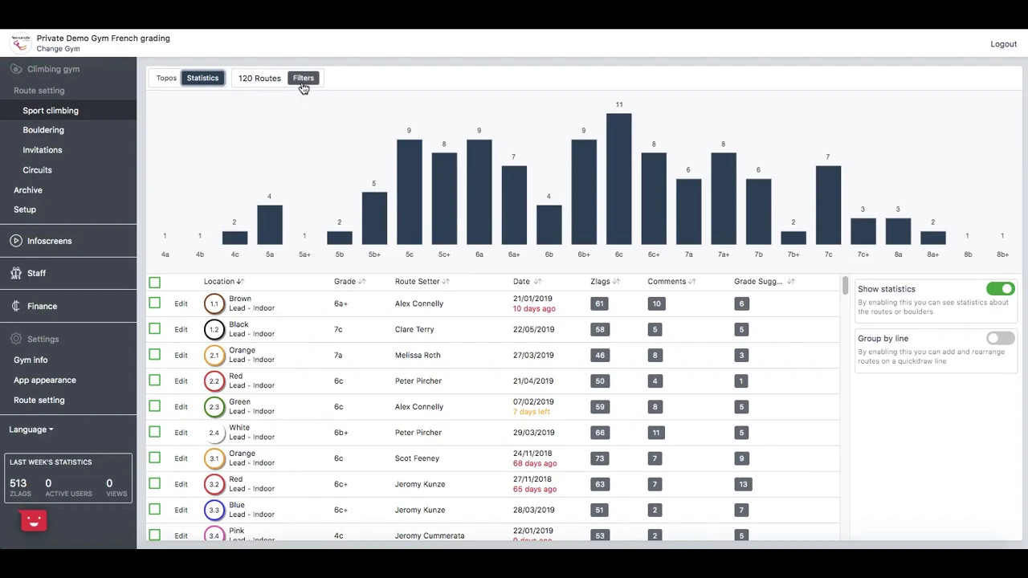Check the Green 6c route checkbox
This screenshot has height=578, width=1028.
(x=154, y=405)
